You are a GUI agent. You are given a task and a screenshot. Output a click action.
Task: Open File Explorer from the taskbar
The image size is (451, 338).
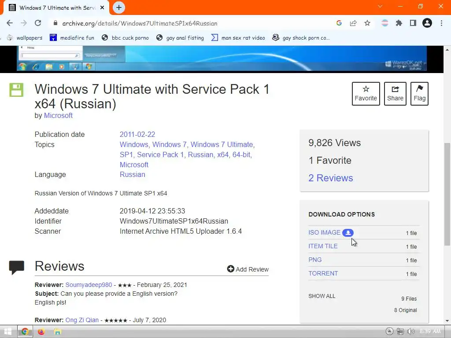58,332
